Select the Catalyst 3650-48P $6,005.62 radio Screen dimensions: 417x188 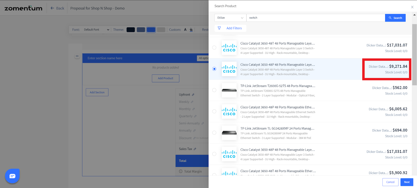click(214, 111)
